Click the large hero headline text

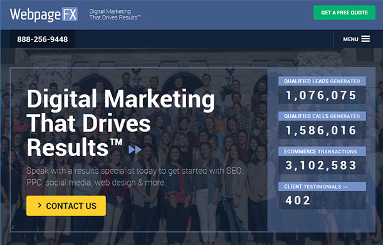coord(120,123)
